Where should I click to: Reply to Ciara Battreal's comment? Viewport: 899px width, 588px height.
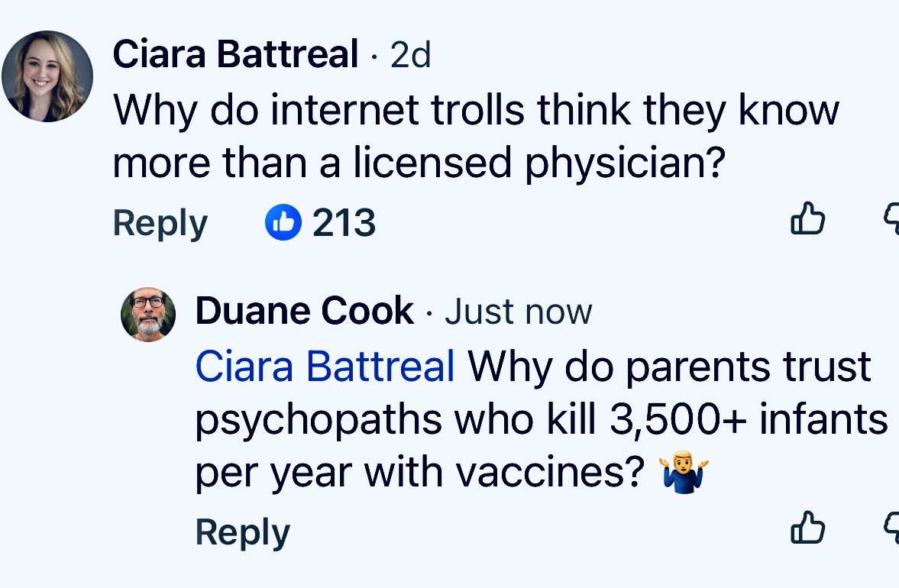tap(160, 223)
